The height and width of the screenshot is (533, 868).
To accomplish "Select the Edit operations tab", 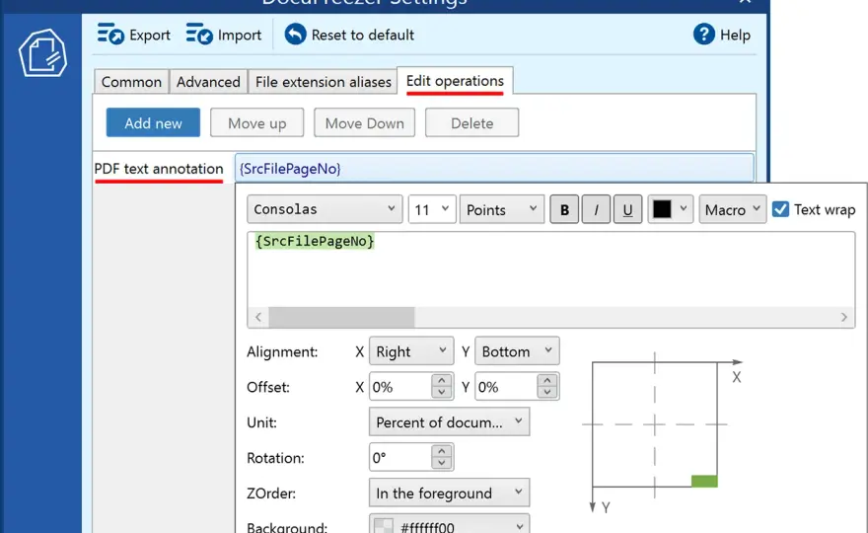I will click(455, 81).
